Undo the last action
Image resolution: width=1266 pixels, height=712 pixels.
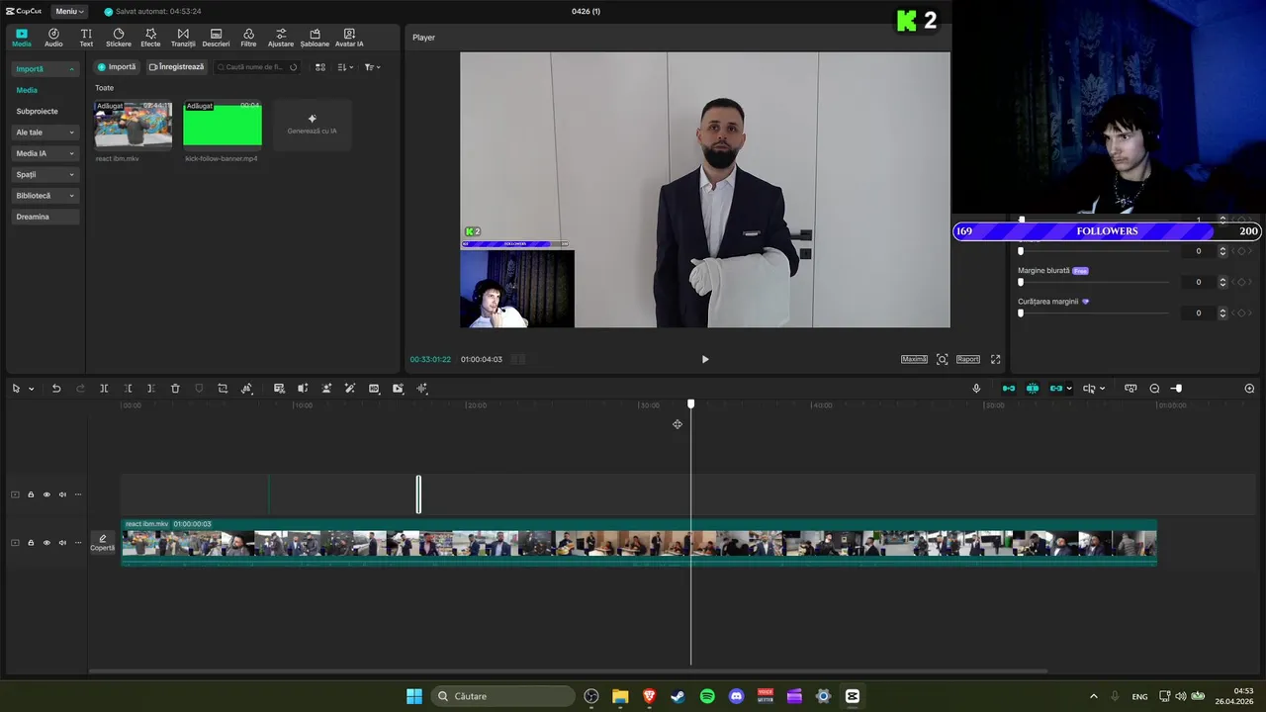(x=56, y=389)
